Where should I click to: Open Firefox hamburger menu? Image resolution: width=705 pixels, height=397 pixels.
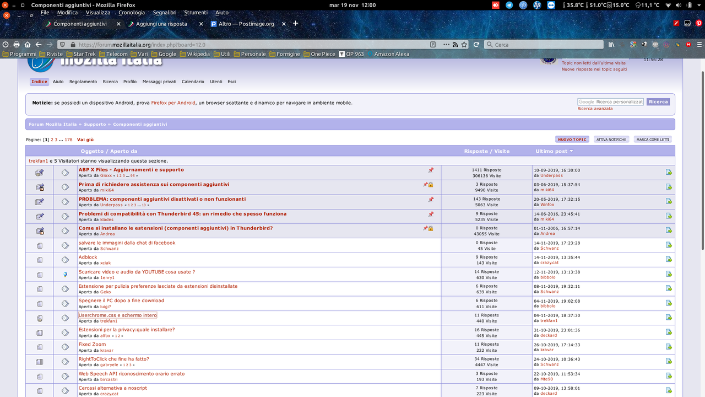699,45
